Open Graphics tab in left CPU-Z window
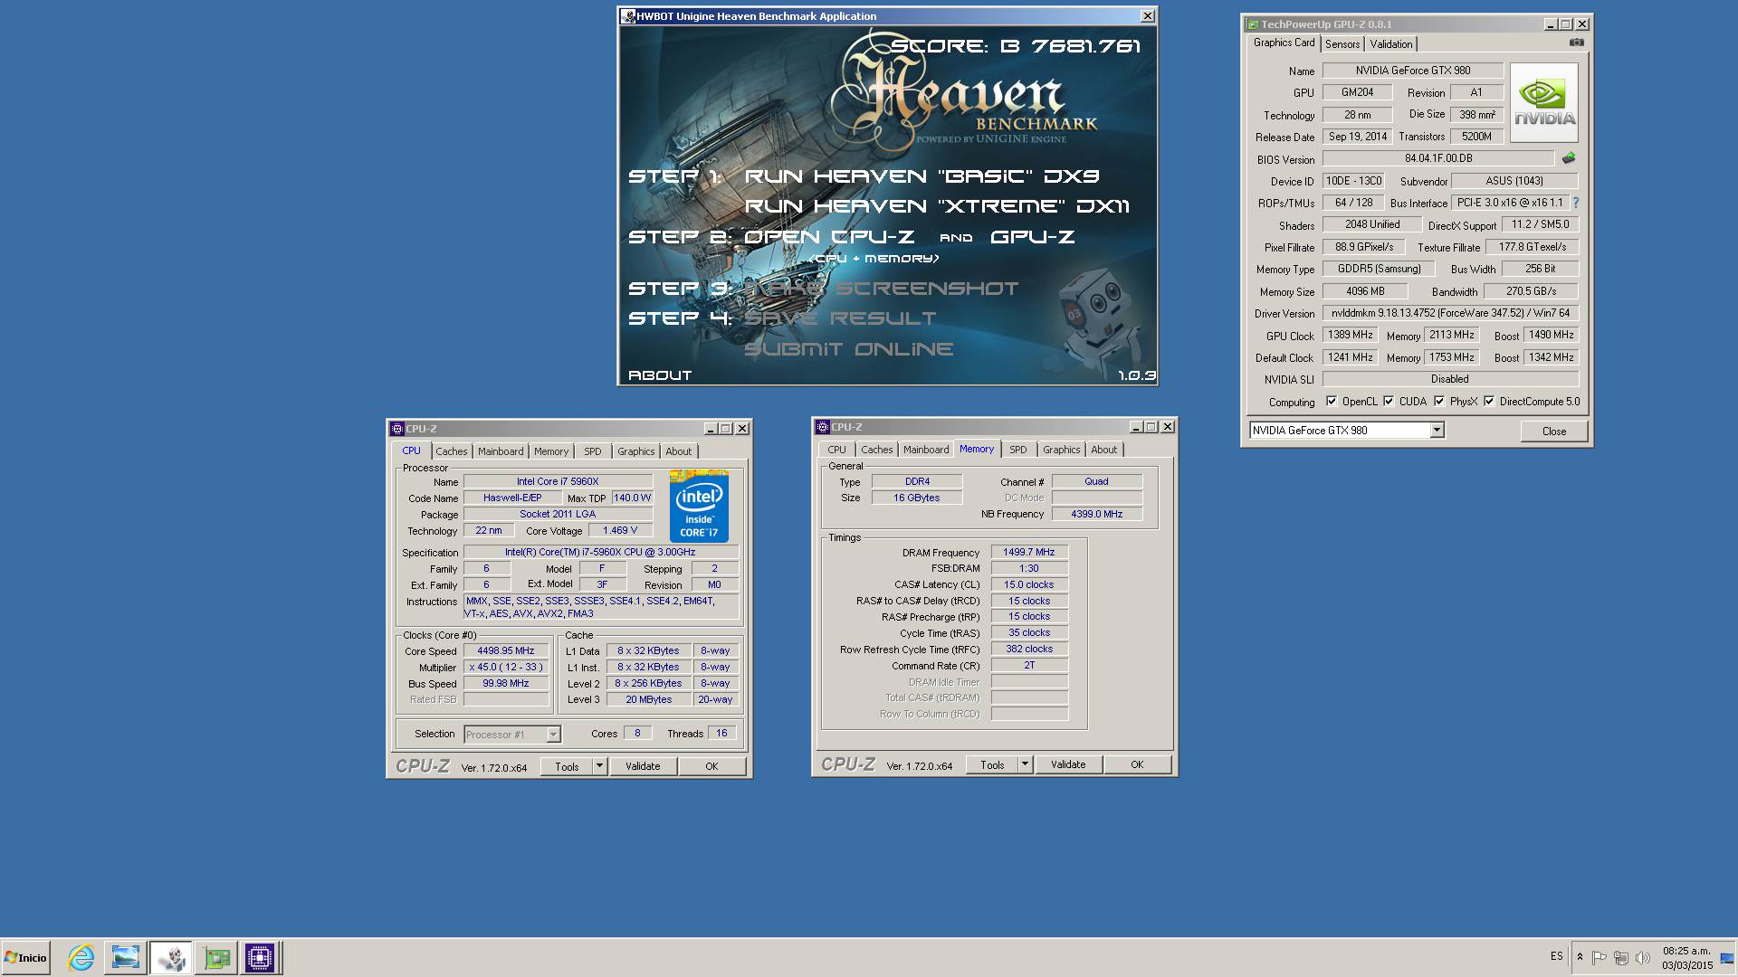Viewport: 1738px width, 977px height. point(636,451)
